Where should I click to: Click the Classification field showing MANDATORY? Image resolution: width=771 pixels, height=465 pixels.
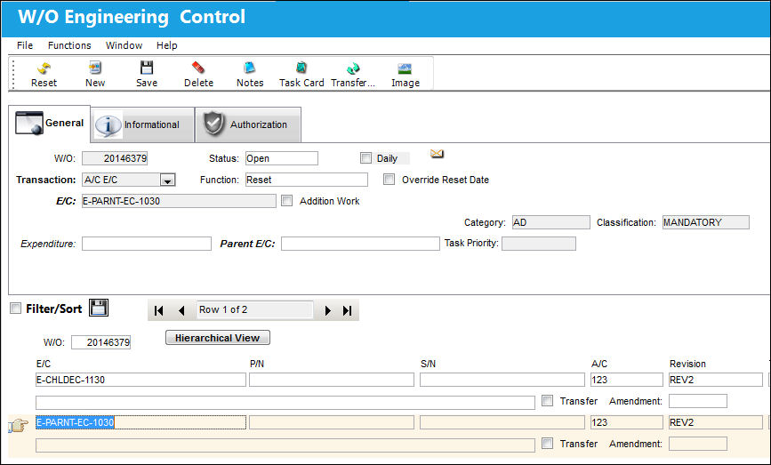(x=705, y=222)
